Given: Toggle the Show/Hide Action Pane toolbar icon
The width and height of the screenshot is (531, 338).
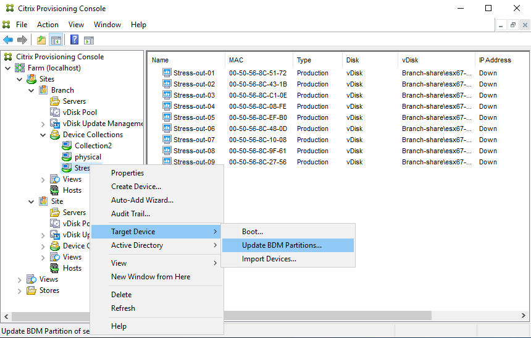Looking at the screenshot, I should [x=88, y=40].
